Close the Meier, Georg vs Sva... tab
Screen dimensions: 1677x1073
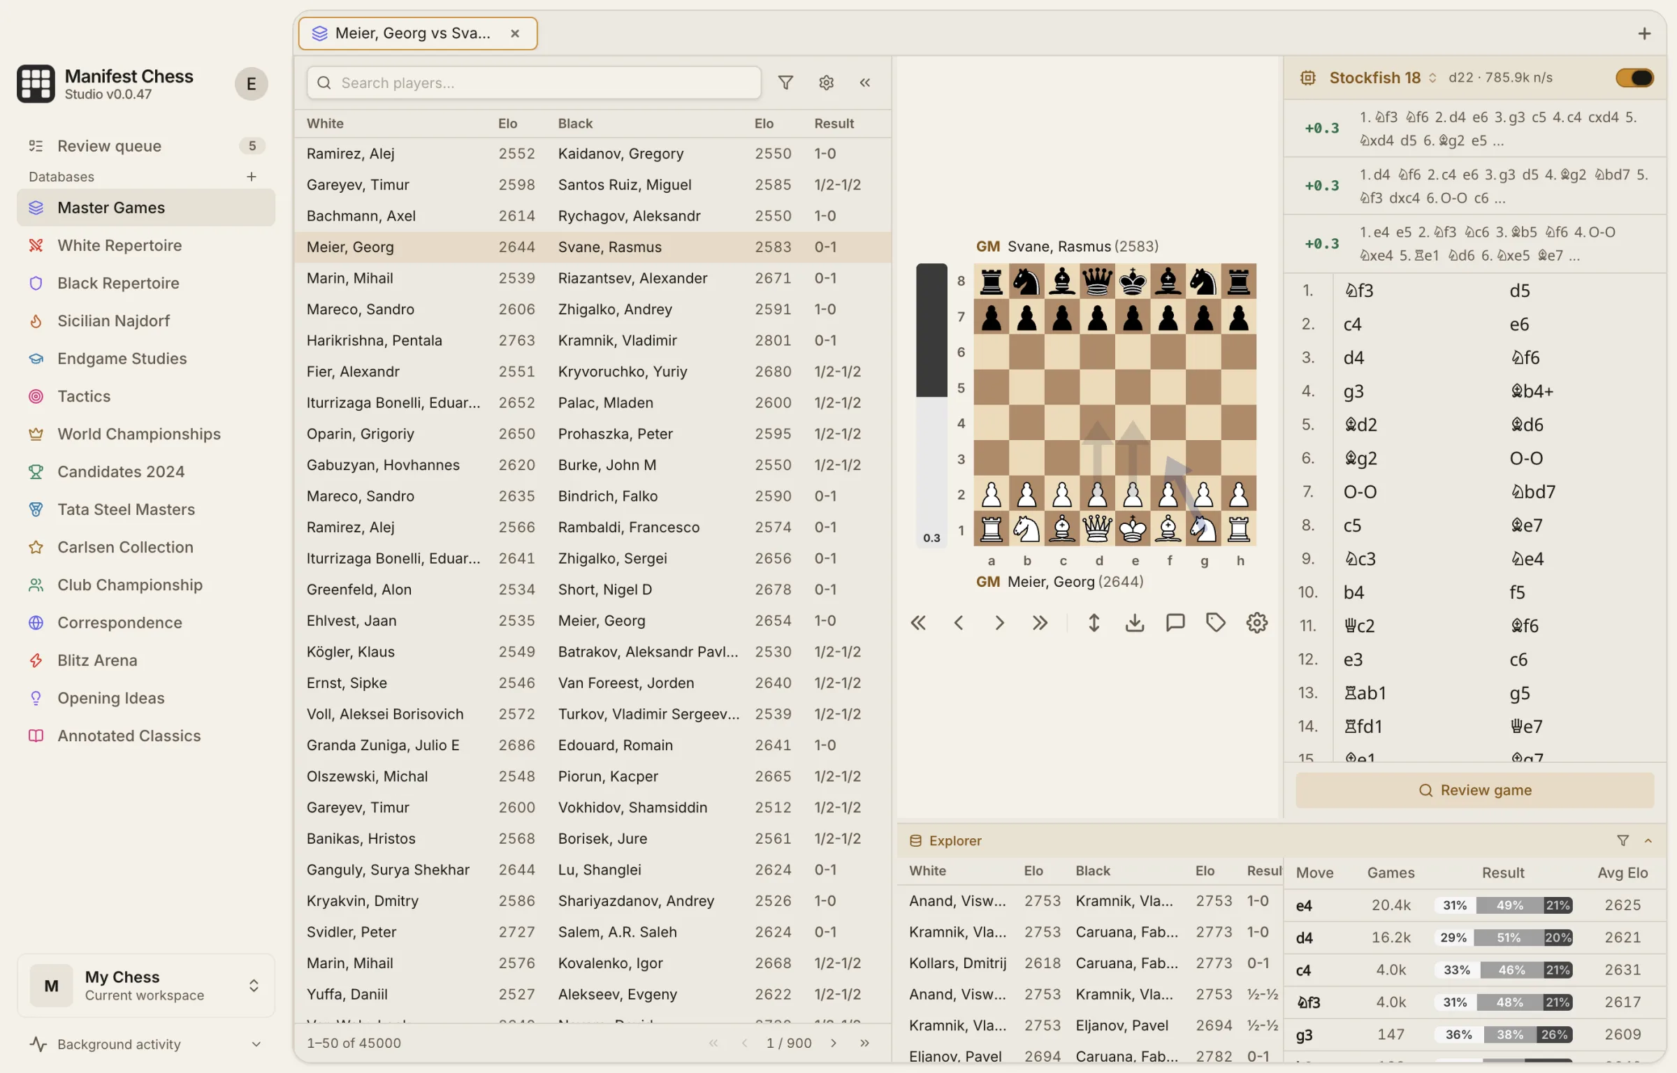tap(515, 34)
